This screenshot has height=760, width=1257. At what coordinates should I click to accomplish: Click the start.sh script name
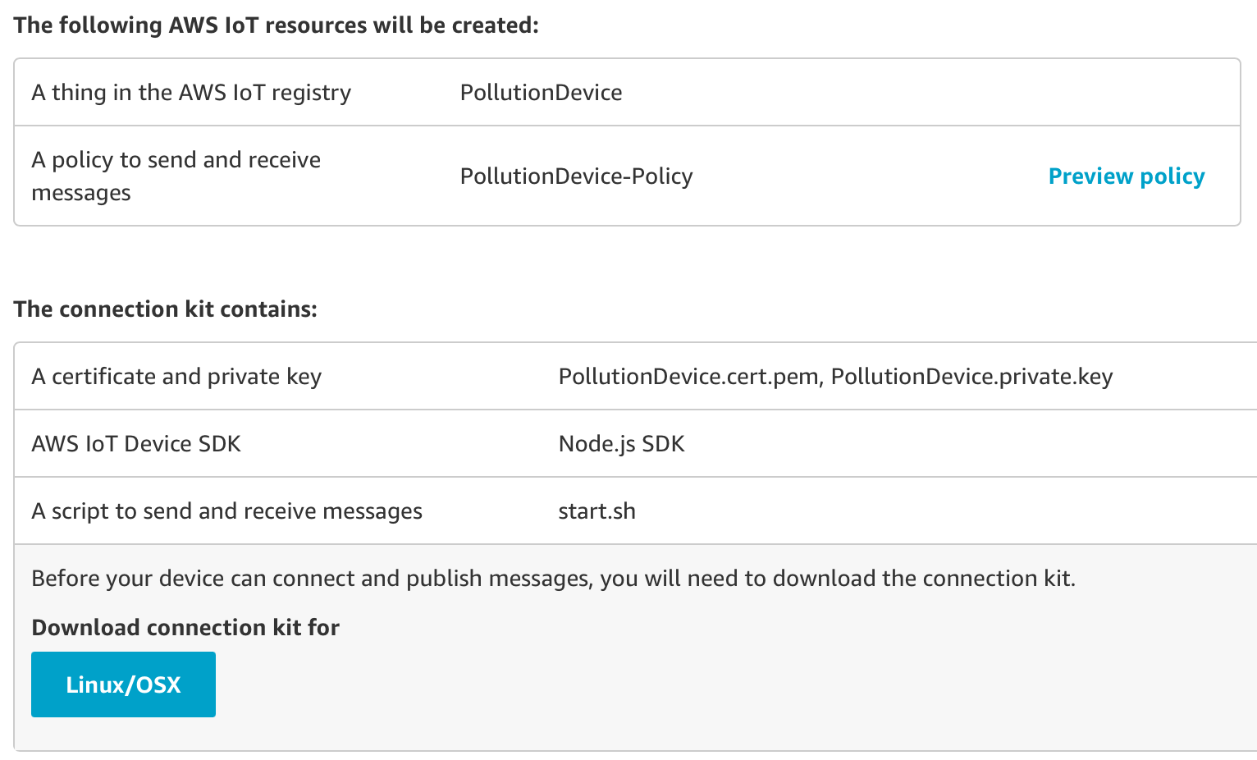597,511
